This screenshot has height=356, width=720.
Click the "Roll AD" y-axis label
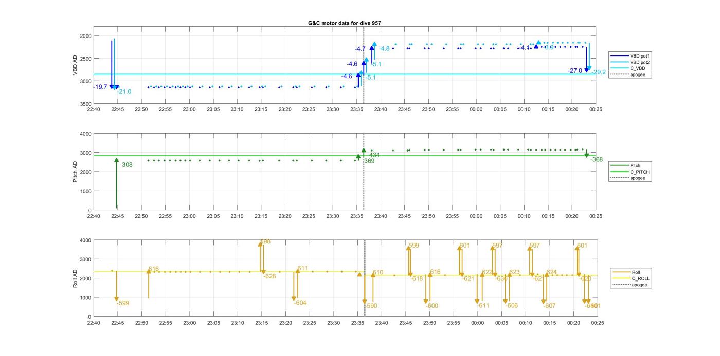75,278
